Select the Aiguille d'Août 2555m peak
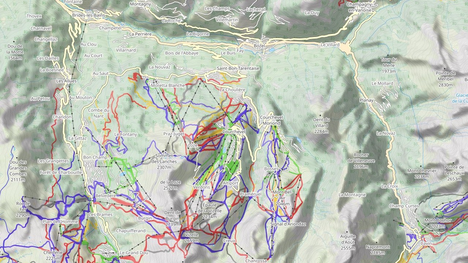The height and width of the screenshot is (263, 468). (x=348, y=242)
